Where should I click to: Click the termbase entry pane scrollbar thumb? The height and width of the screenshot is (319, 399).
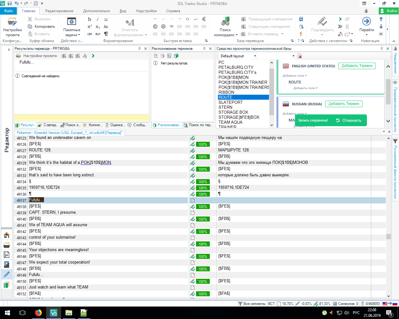[388, 92]
